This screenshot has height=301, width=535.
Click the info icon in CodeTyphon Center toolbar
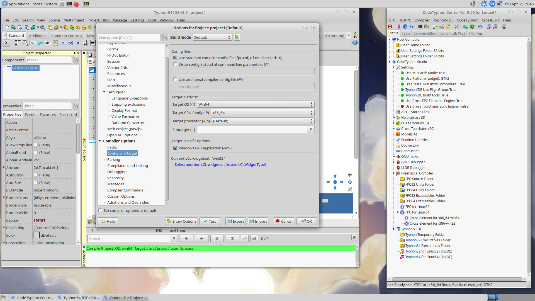coord(405,27)
